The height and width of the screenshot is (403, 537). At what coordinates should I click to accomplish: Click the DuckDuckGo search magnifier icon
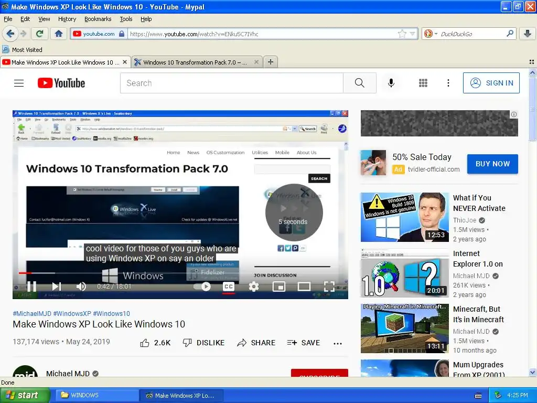click(510, 33)
